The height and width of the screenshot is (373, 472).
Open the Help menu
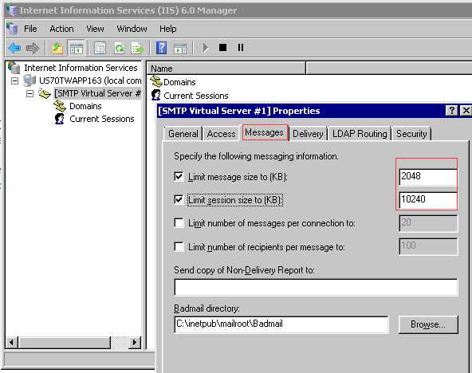168,29
